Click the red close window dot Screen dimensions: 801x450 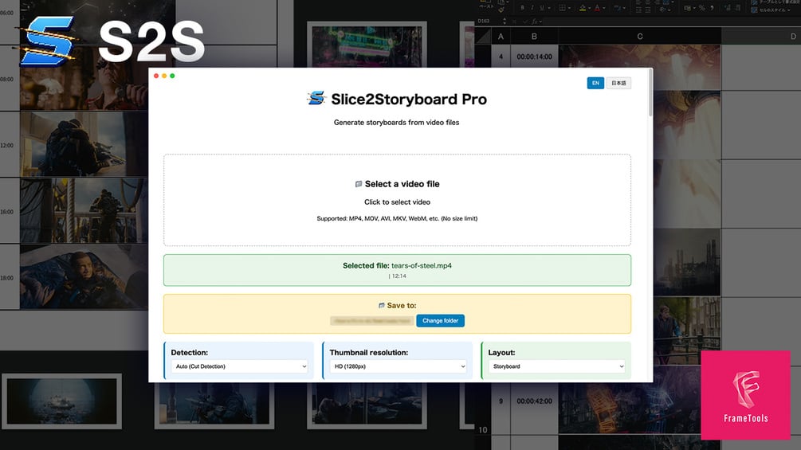(156, 76)
